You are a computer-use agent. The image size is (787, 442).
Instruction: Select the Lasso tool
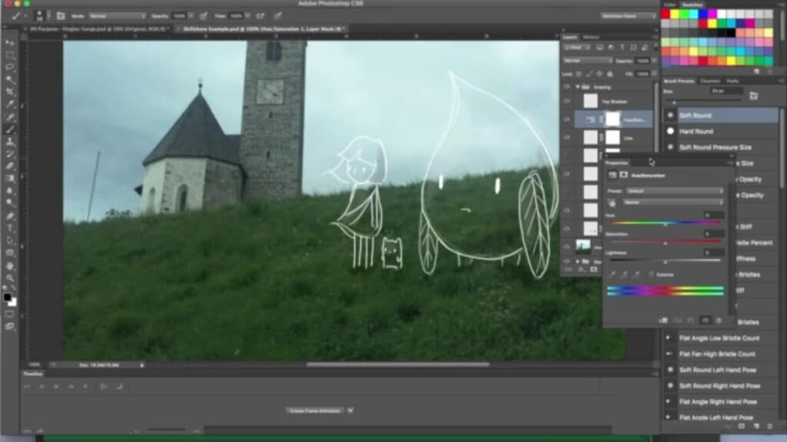point(8,66)
